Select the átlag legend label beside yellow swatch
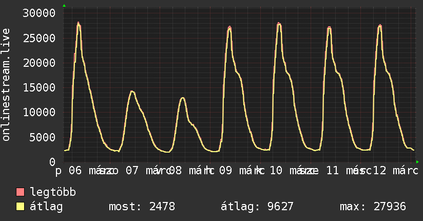The image size is (423, 221). pyautogui.click(x=46, y=207)
